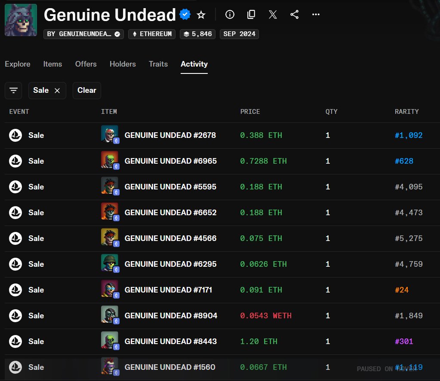The height and width of the screenshot is (381, 440).
Task: Open thumbnail of Genuine Undead #6965
Action: coord(110,160)
